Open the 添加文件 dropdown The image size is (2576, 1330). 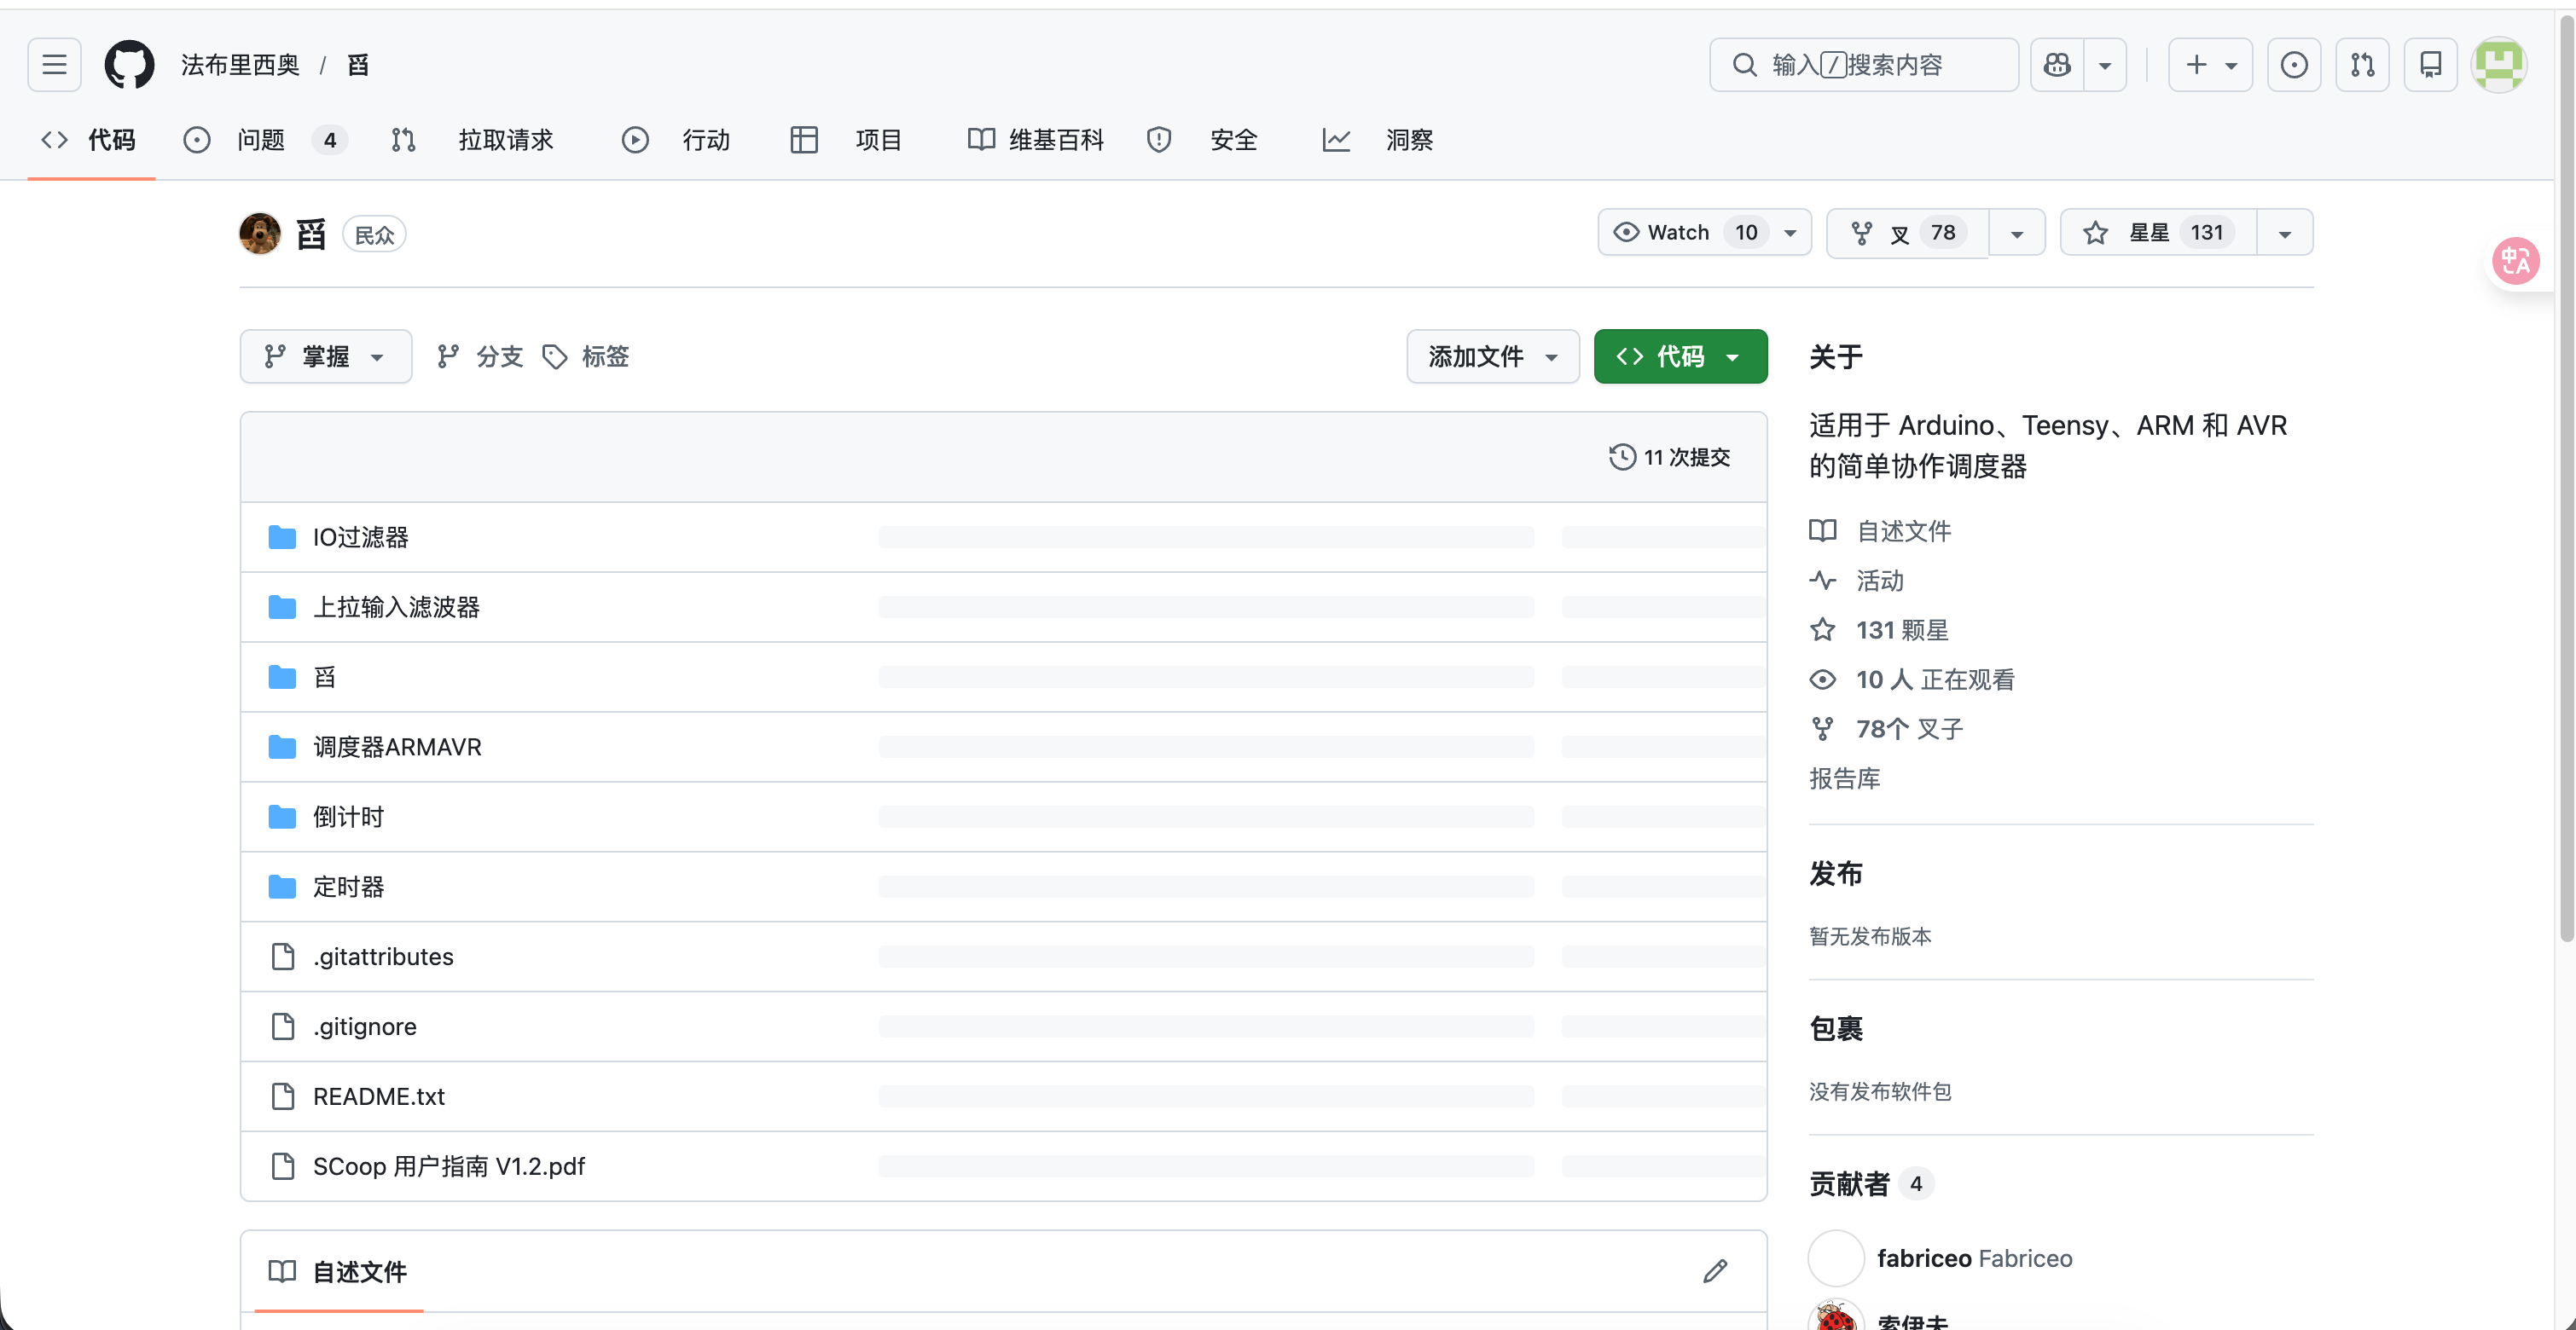[x=1491, y=356]
